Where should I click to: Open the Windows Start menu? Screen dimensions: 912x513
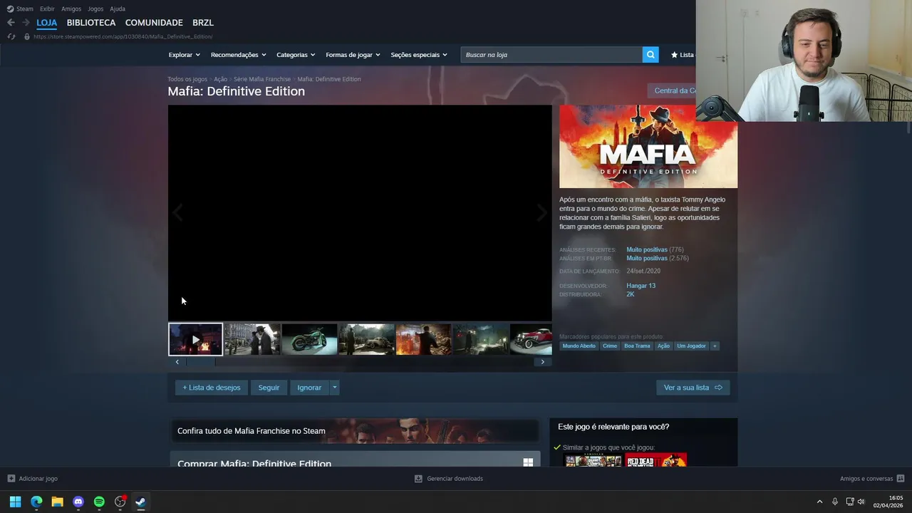coord(15,502)
